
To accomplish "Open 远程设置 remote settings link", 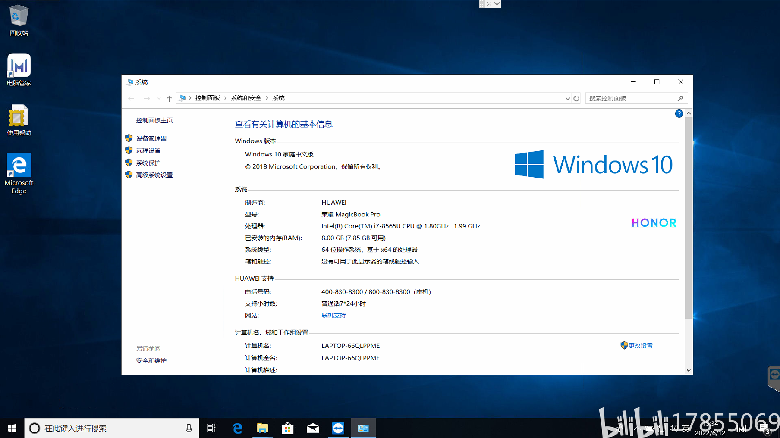I will 148,150.
